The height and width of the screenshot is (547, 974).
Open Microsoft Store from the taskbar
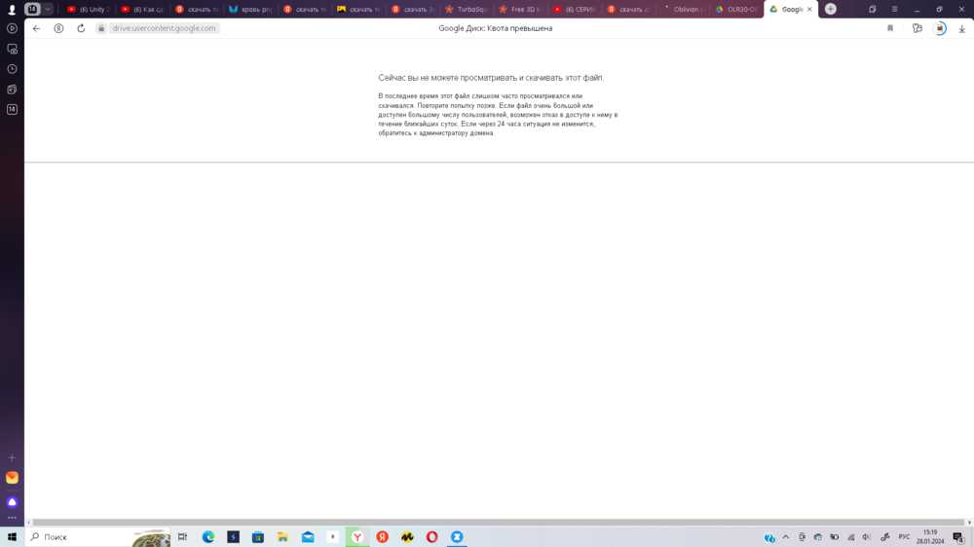tap(258, 536)
